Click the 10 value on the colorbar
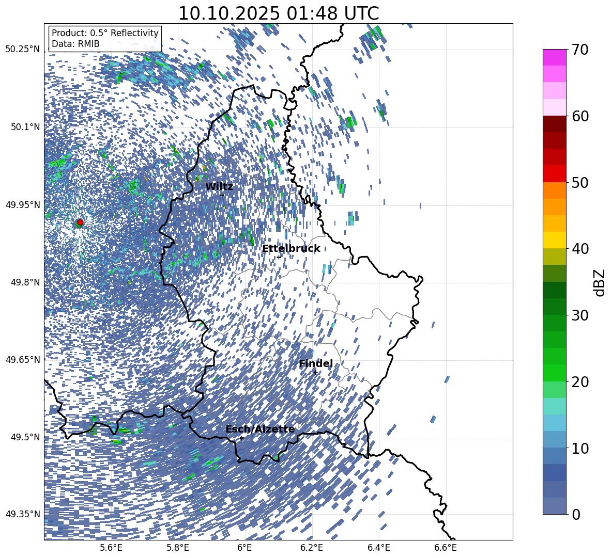Image resolution: width=612 pixels, height=558 pixels. [x=580, y=448]
